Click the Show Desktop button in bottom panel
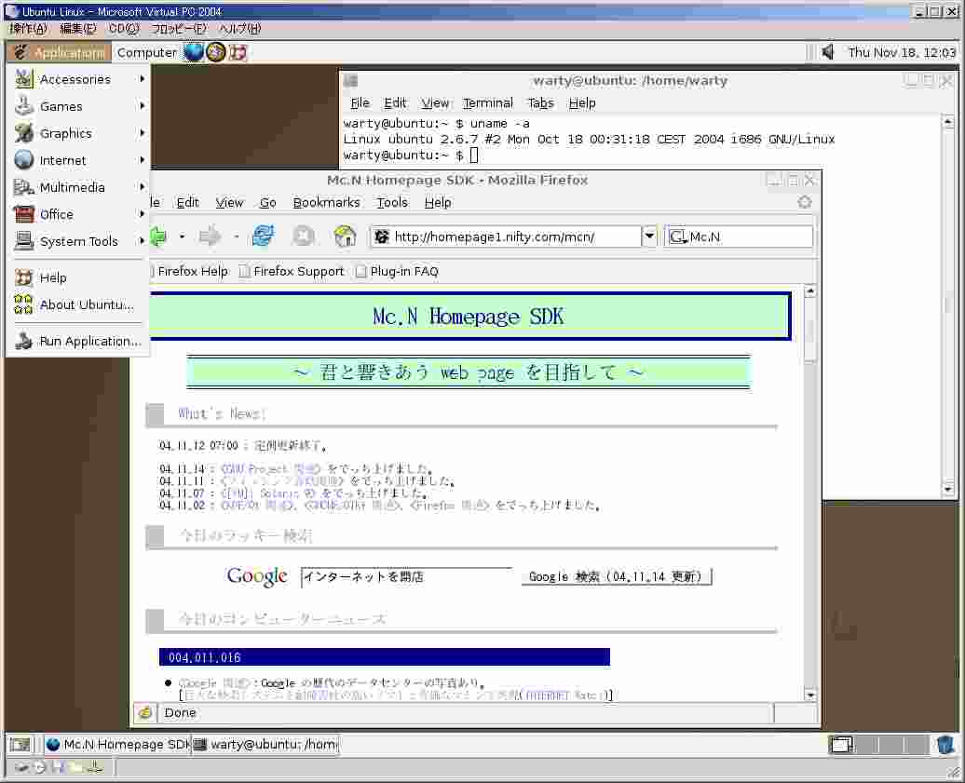Image resolution: width=965 pixels, height=783 pixels. (19, 745)
